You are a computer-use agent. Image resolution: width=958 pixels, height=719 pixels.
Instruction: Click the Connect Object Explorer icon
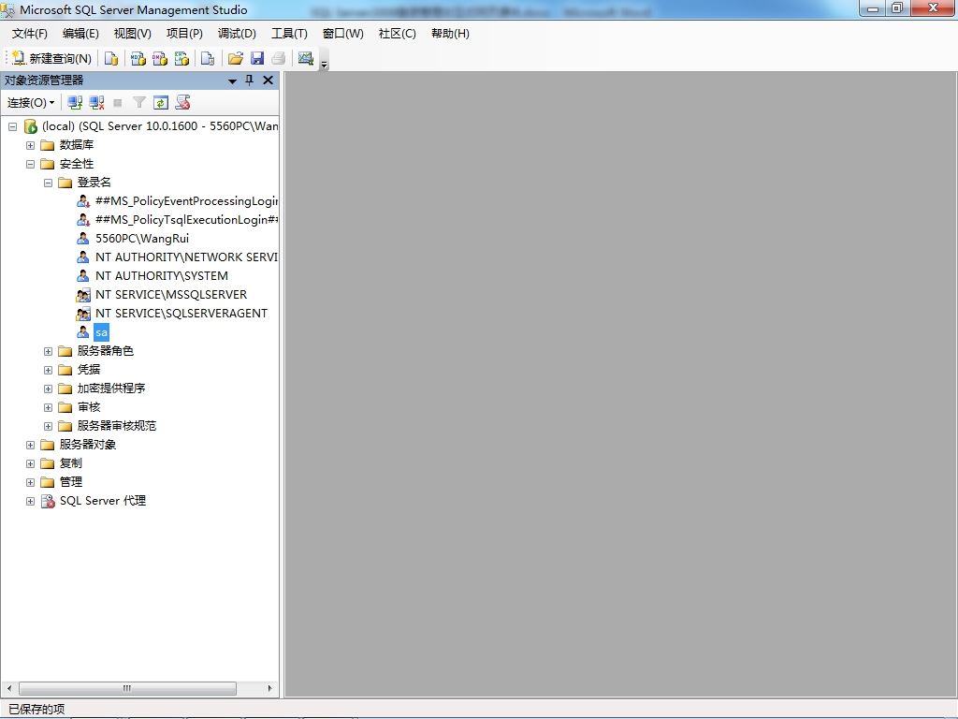pos(75,103)
